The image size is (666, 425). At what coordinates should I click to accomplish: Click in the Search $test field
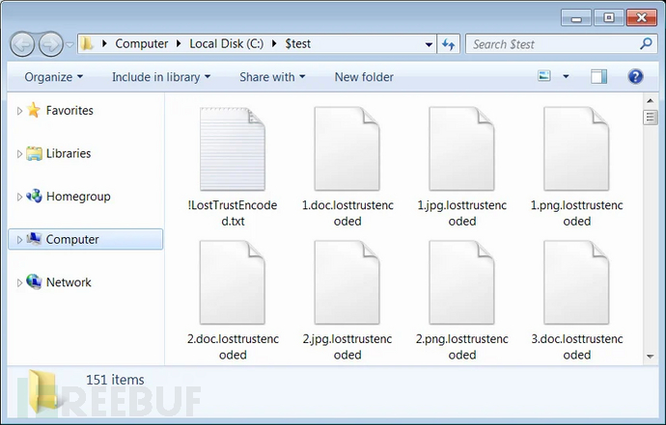pyautogui.click(x=550, y=44)
